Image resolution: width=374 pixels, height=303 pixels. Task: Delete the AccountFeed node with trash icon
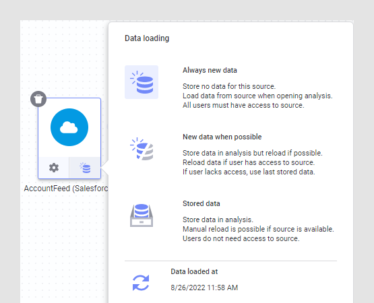(x=38, y=99)
